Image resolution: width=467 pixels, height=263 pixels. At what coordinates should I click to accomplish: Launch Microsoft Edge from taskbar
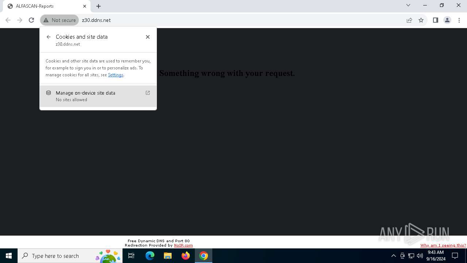[x=150, y=256]
